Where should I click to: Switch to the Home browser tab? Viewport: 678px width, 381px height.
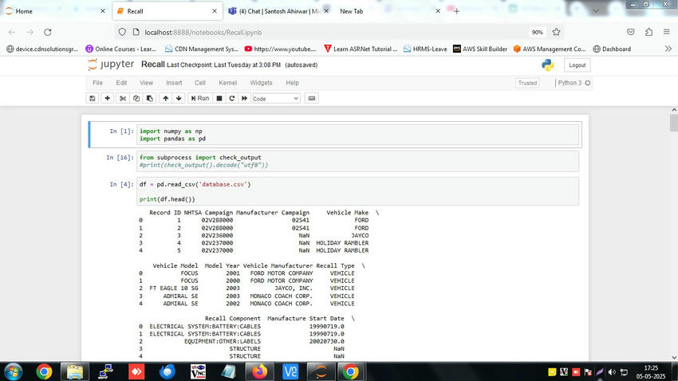click(x=54, y=11)
